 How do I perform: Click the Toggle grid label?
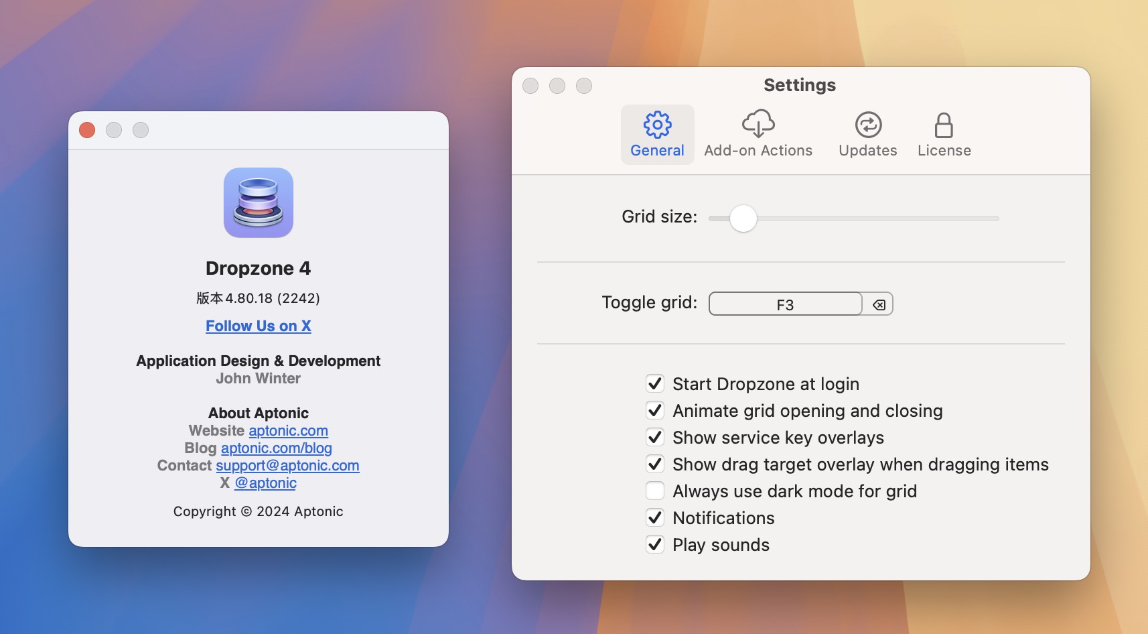pos(650,303)
